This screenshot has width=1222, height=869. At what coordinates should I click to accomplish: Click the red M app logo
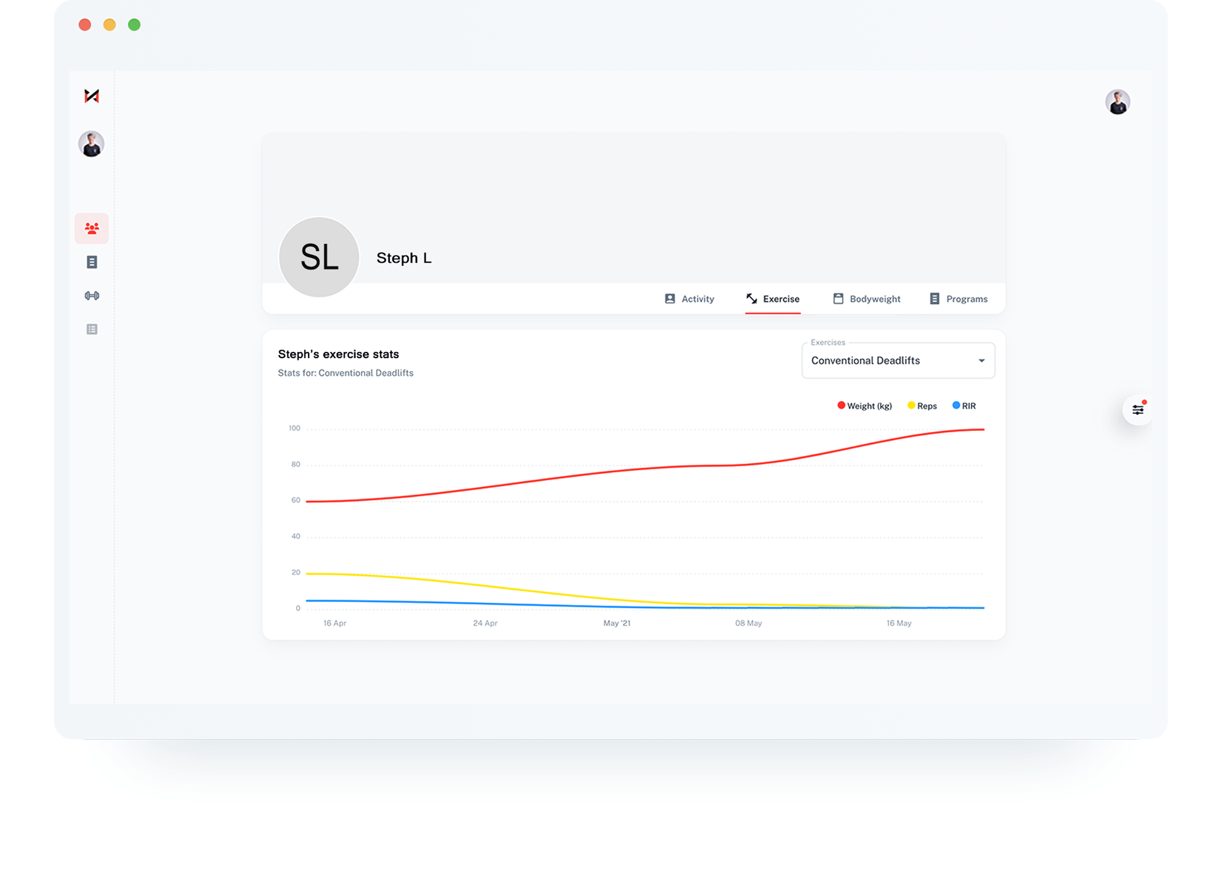[x=92, y=96]
